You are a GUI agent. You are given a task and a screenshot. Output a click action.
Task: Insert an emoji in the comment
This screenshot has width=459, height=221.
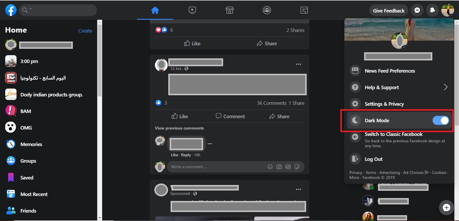(270, 167)
